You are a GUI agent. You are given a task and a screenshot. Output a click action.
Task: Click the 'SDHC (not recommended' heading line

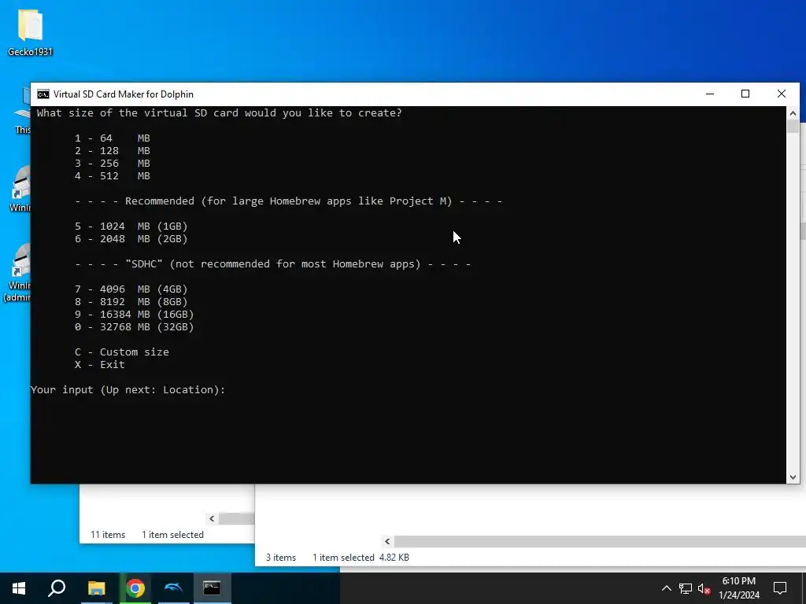[x=273, y=264]
